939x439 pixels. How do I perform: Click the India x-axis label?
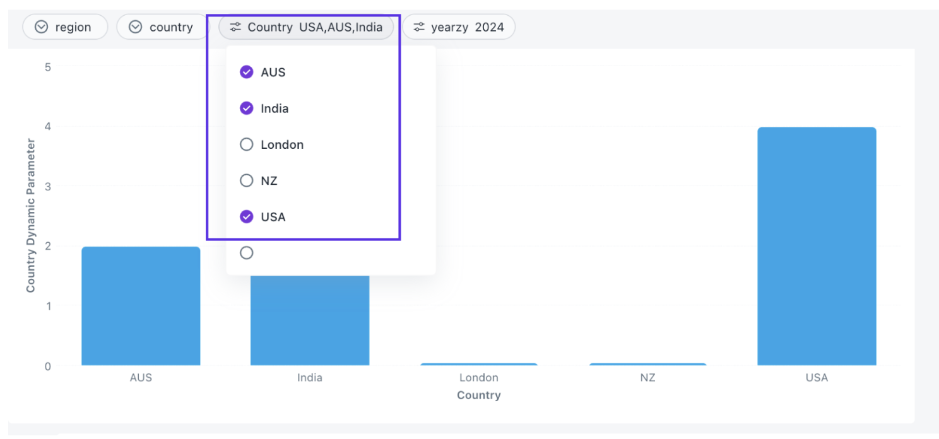[310, 378]
